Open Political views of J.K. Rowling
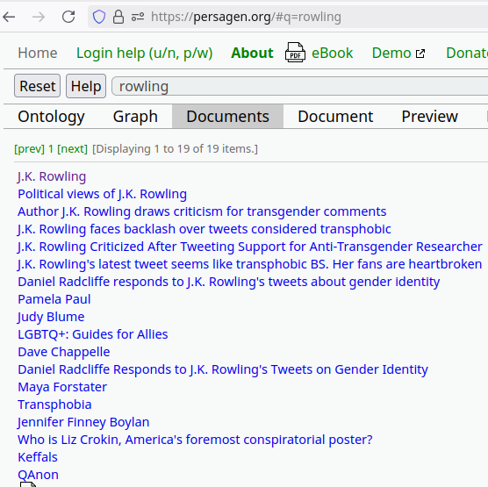 tap(103, 194)
